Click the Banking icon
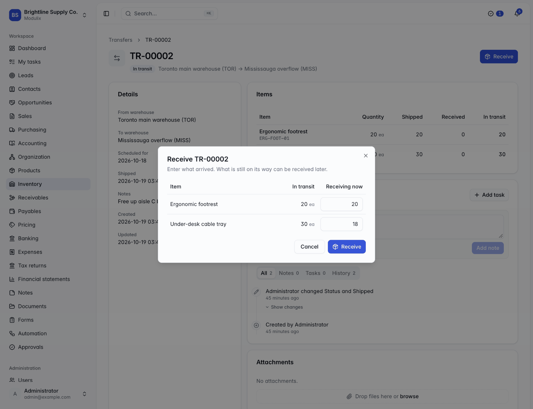533x409 pixels. coord(12,238)
